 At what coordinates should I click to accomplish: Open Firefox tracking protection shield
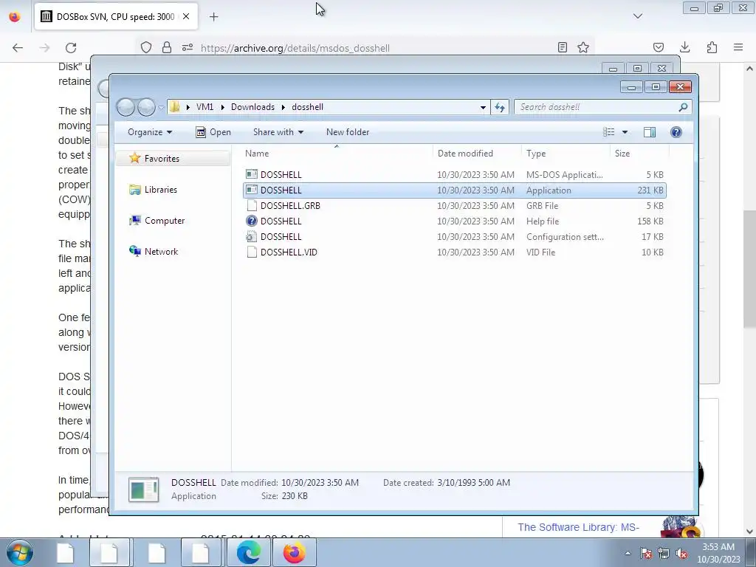tap(146, 48)
